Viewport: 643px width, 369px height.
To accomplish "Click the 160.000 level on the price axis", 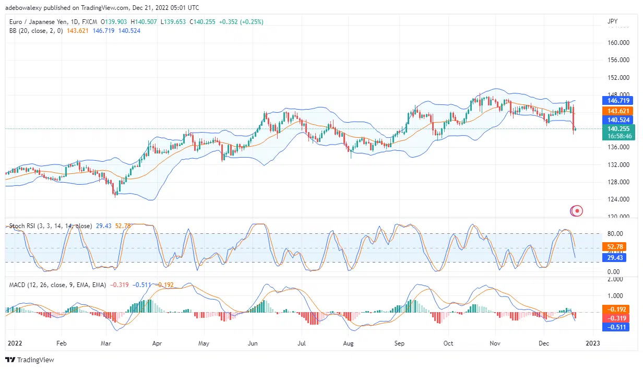I will click(x=618, y=43).
